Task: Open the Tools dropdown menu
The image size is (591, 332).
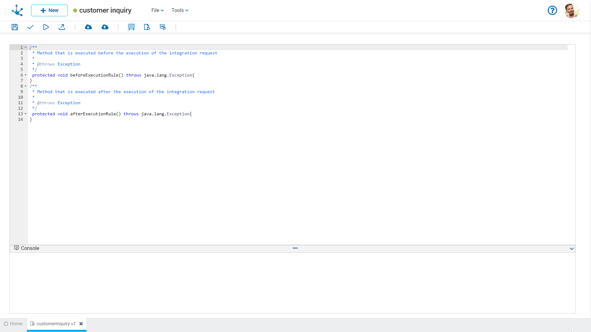Action: (180, 10)
